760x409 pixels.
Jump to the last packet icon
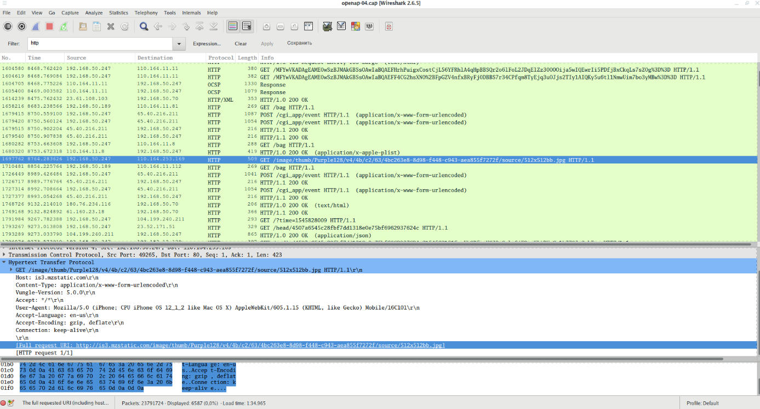(214, 26)
